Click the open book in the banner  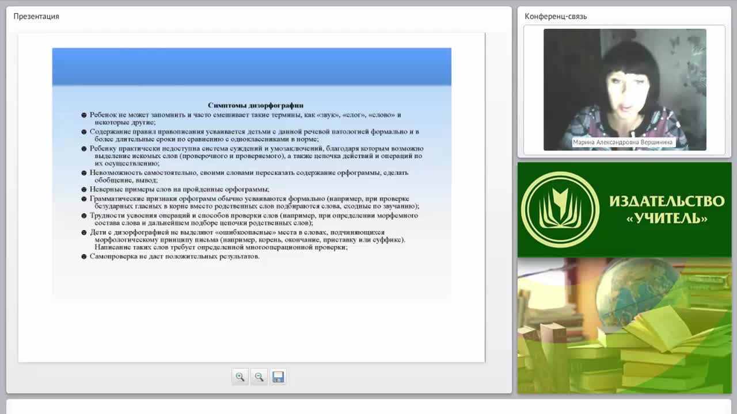662,328
